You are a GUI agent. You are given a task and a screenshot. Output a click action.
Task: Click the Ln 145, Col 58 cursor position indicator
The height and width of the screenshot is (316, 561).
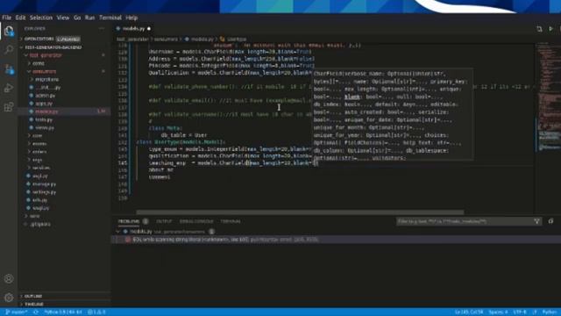point(469,312)
